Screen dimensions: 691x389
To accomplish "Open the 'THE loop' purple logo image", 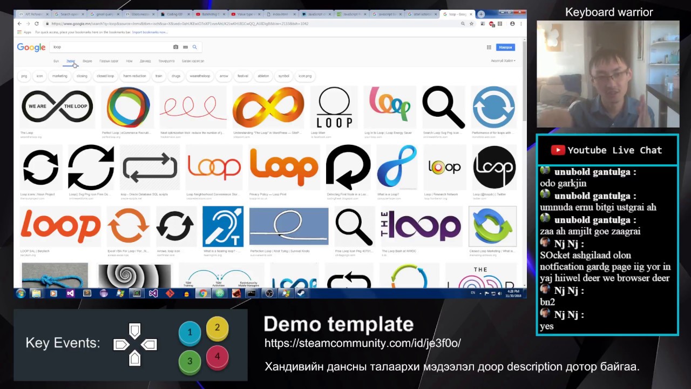I will (421, 226).
